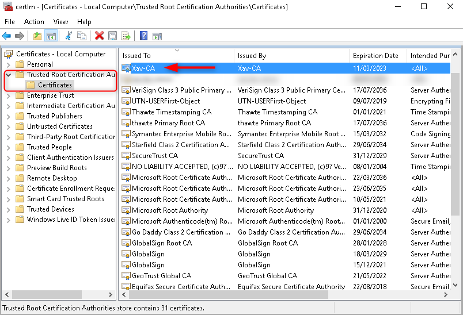Click the blue Help question mark icon
The height and width of the screenshot is (315, 463).
pos(143,36)
